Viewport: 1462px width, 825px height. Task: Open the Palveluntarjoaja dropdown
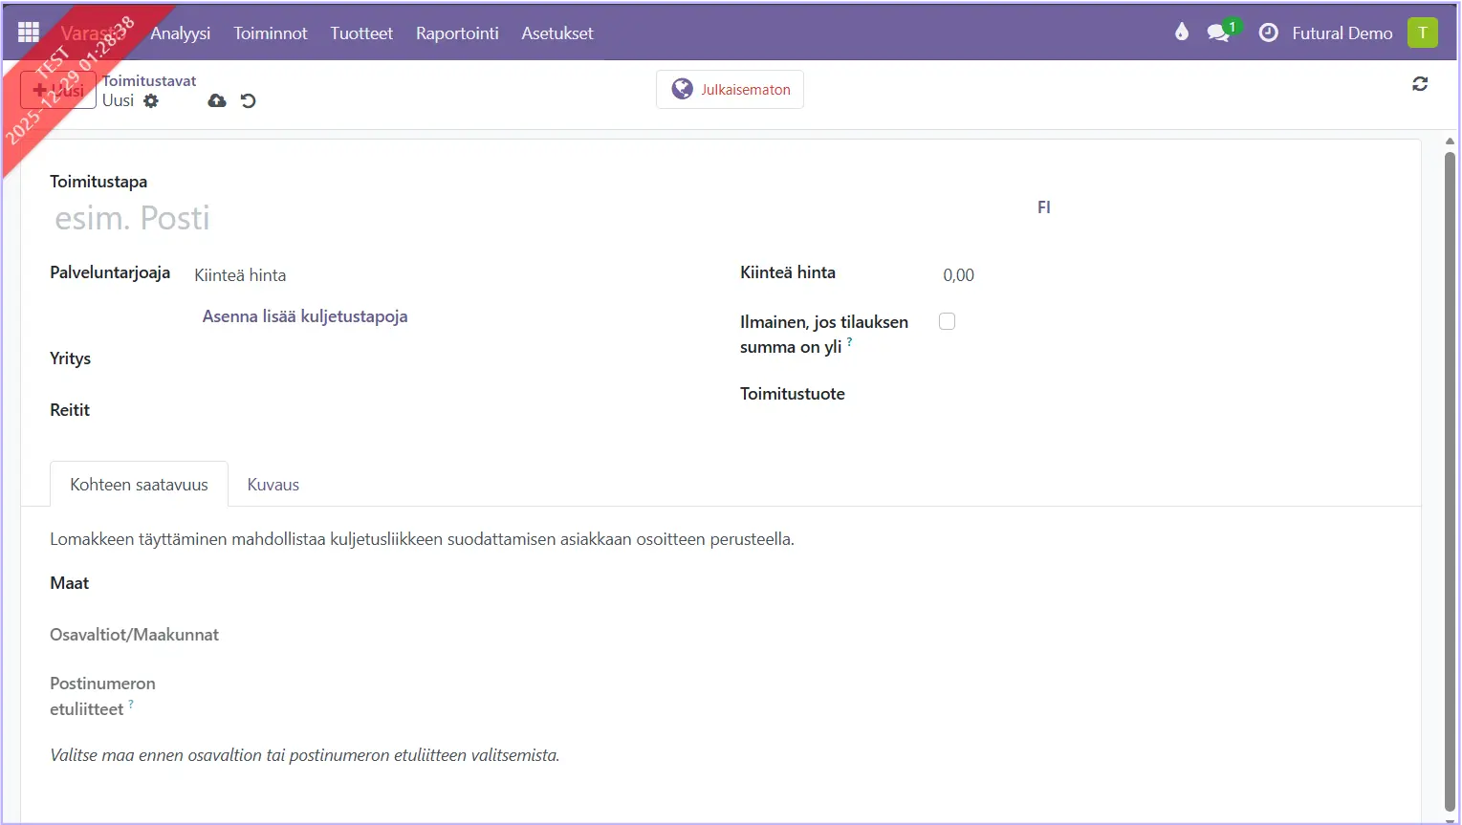(x=382, y=275)
